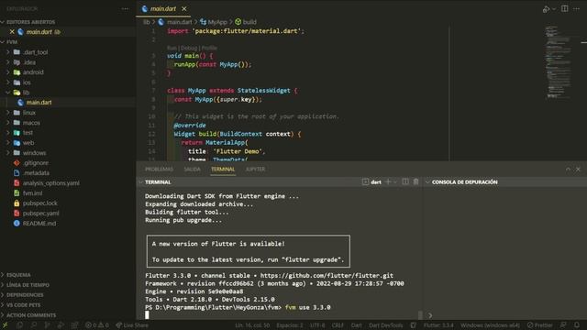Click the Ln 16, col 50 cursor position

click(252, 325)
